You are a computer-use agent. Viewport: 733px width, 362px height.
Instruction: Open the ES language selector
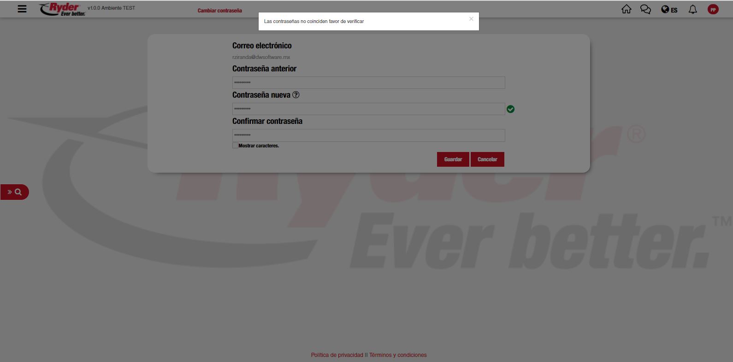[669, 10]
